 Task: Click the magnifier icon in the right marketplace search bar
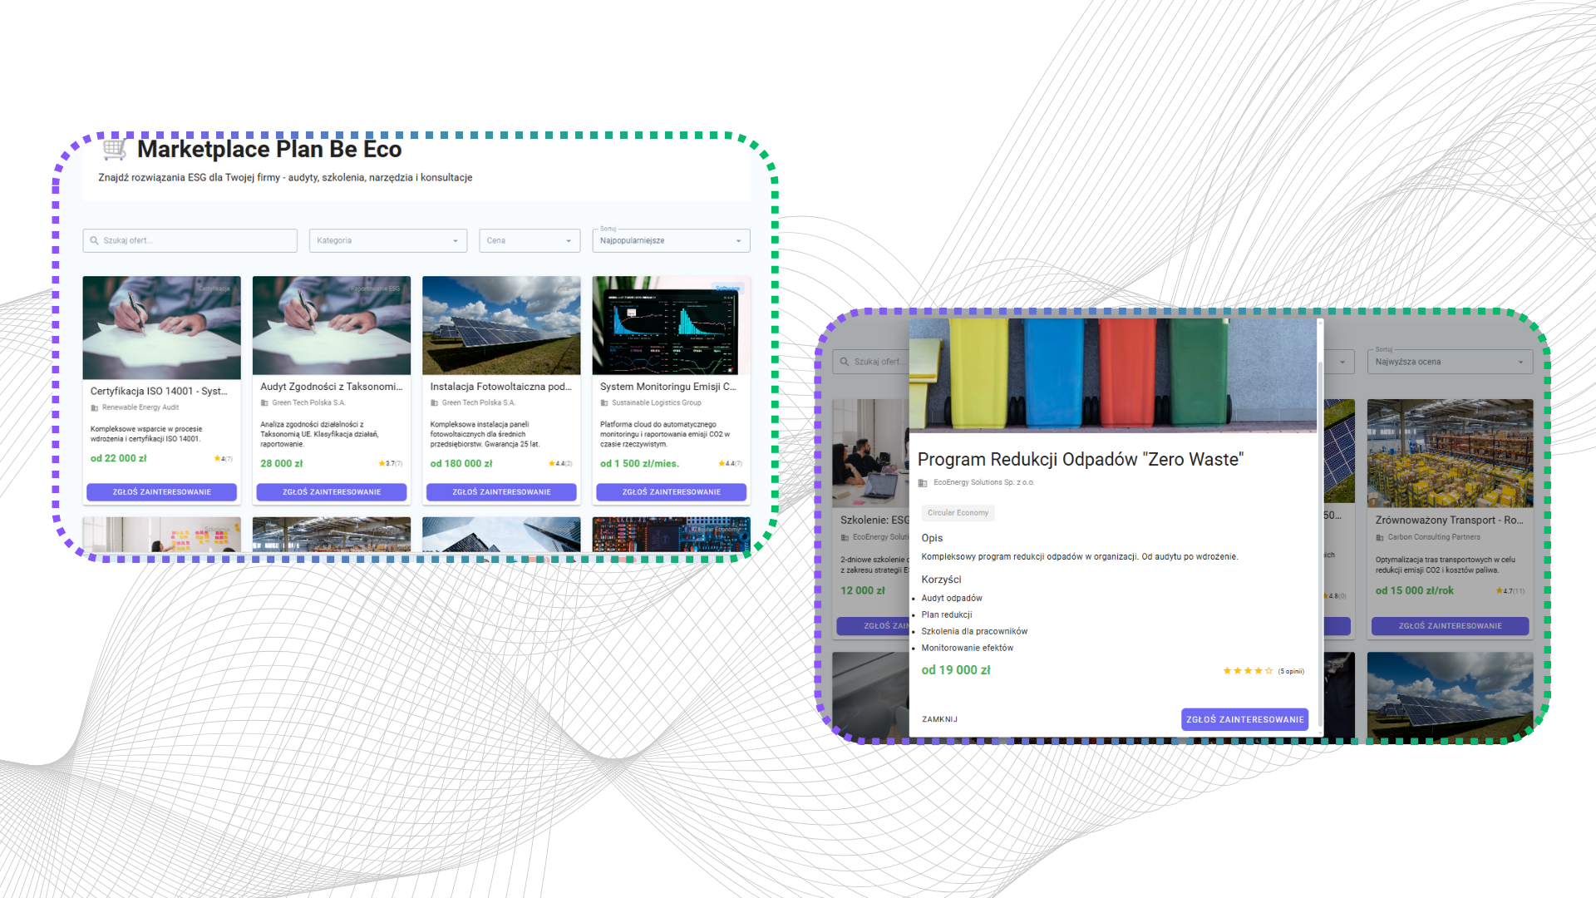(844, 361)
